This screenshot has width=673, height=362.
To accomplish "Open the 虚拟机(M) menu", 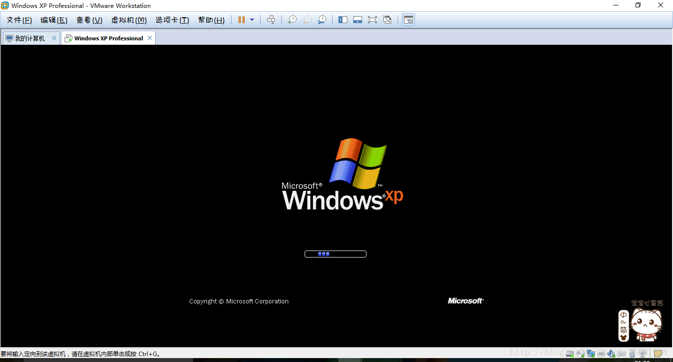I will [129, 20].
